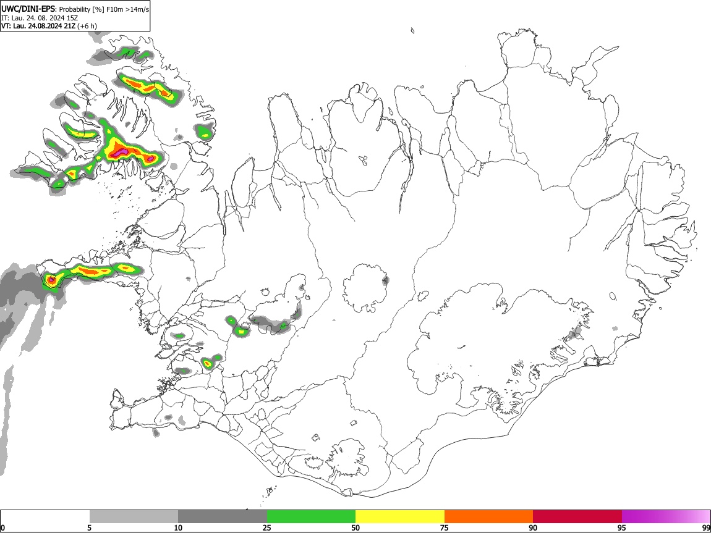
Task: Click the white 0-5% legend segment
Action: (45, 516)
